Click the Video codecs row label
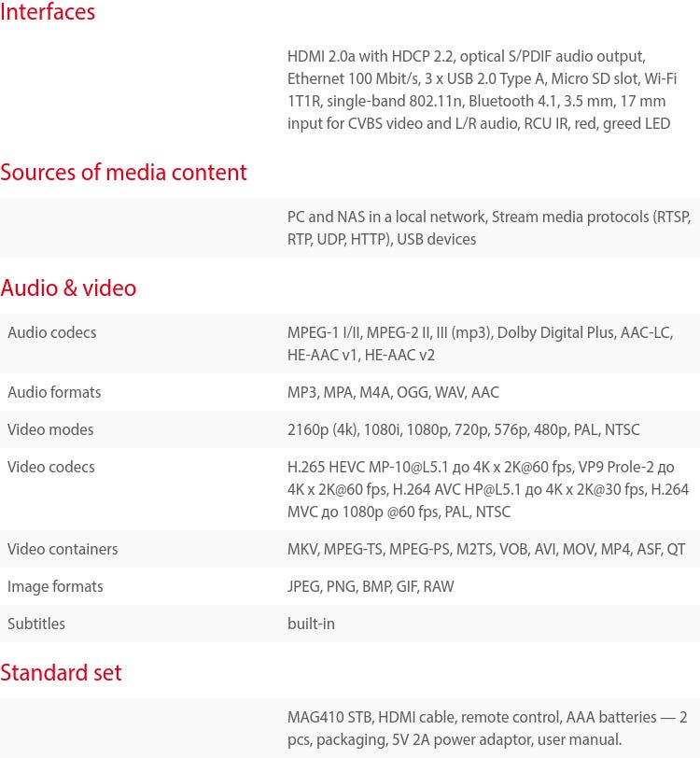The width and height of the screenshot is (700, 758). click(x=51, y=467)
